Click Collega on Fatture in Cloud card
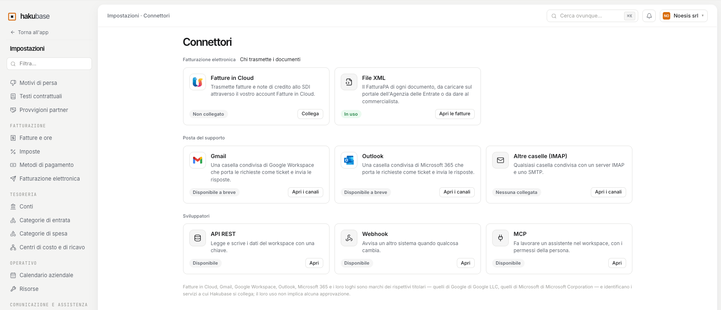The height and width of the screenshot is (310, 721). 310,114
